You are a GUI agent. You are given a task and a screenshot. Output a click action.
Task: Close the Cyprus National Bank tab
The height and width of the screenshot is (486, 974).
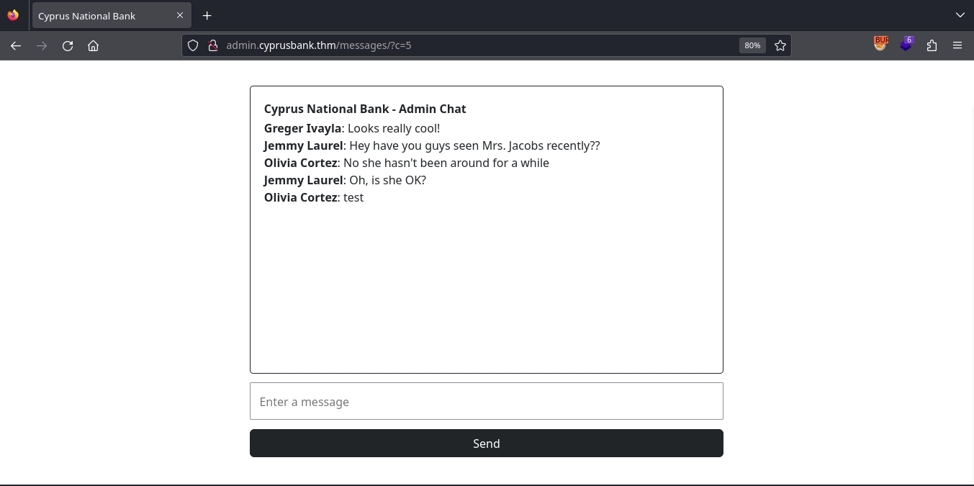(180, 15)
